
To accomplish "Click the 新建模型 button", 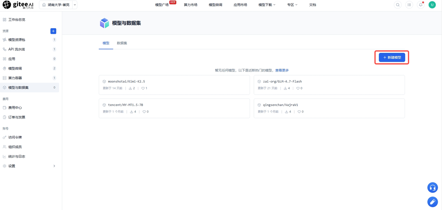I will click(392, 57).
